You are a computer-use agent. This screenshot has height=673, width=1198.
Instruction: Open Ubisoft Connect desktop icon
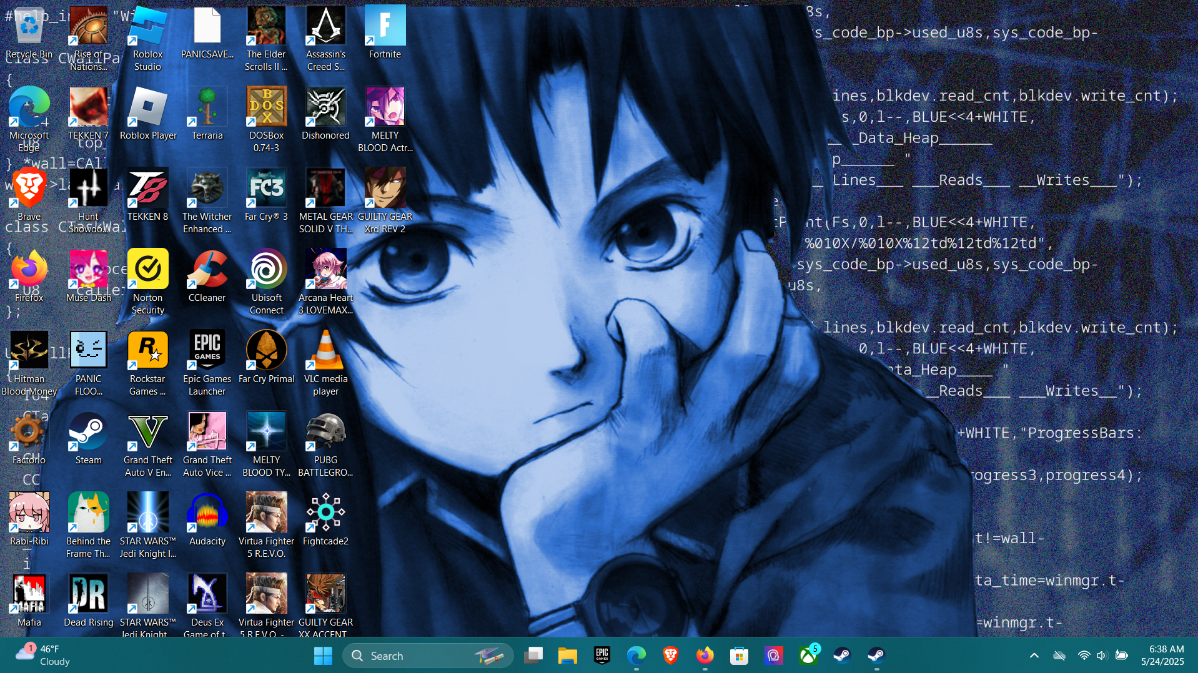tap(266, 282)
